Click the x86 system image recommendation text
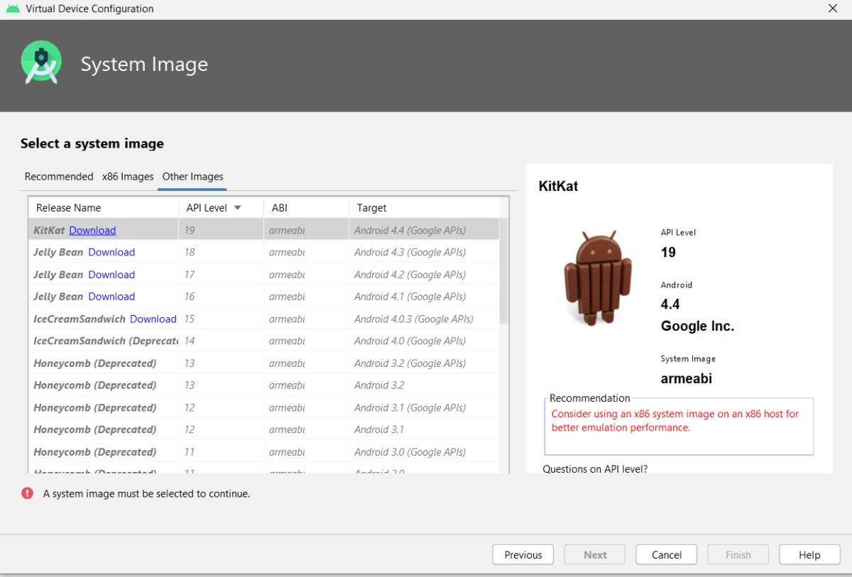Viewport: 852px width, 577px height. pos(674,420)
